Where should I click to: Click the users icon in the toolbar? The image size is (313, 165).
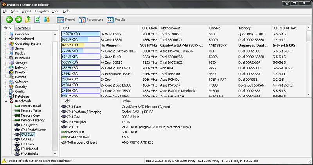tap(47, 19)
